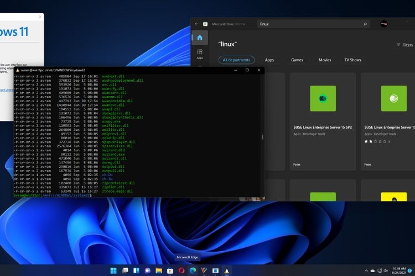Open the notification count badge
This screenshot has width=415, height=276.
(409, 270)
